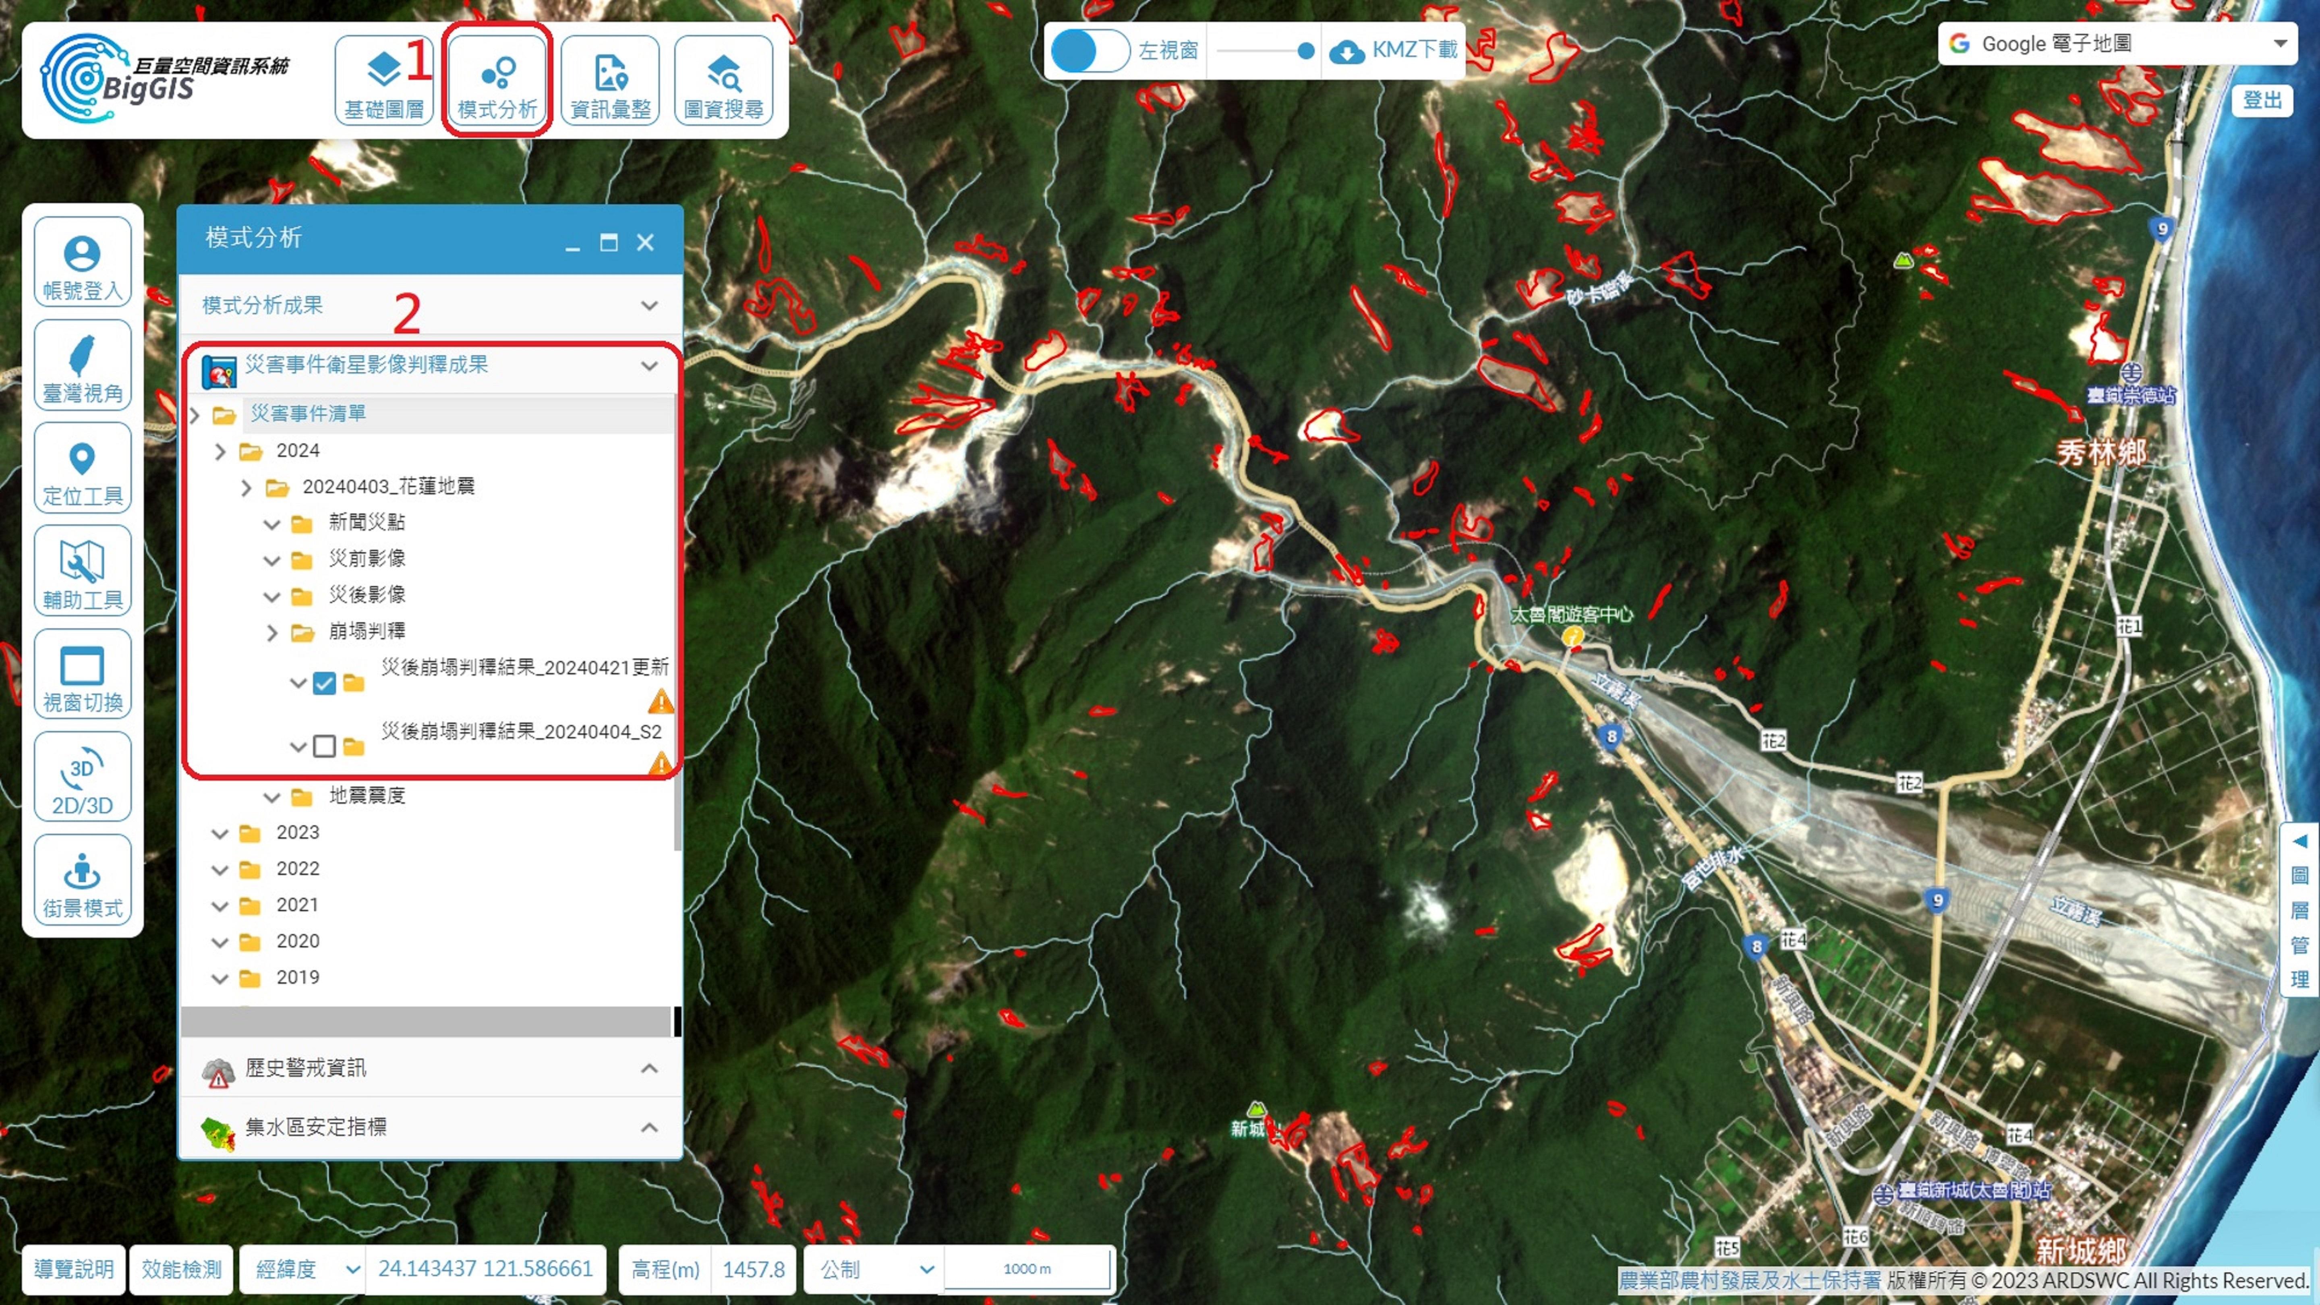Screen dimensions: 2320x1305
Task: Collapse the 2024 folder arrow
Action: click(220, 451)
